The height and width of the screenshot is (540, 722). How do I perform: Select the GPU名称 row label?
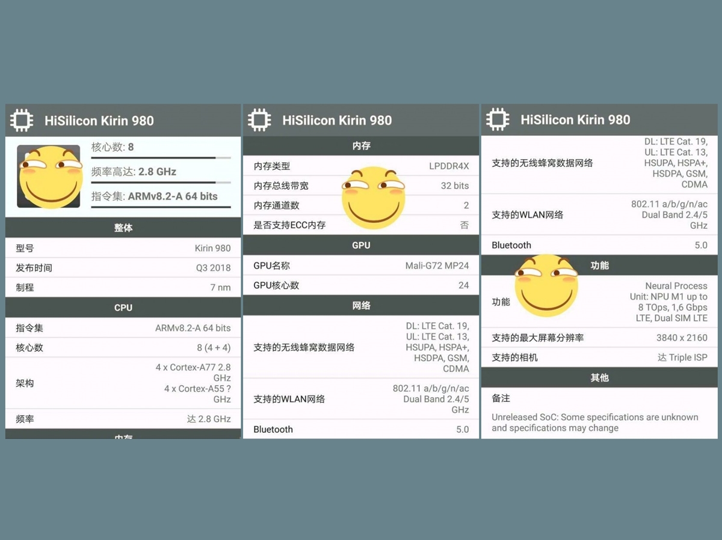click(x=272, y=265)
